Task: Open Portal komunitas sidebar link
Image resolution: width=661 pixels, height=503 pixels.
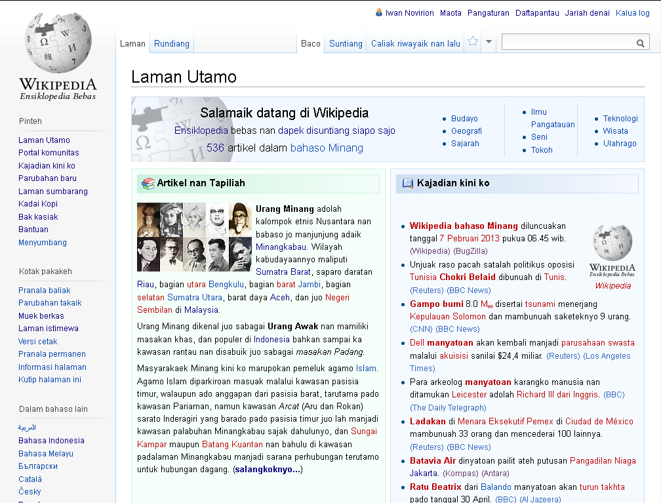Action: (x=49, y=153)
